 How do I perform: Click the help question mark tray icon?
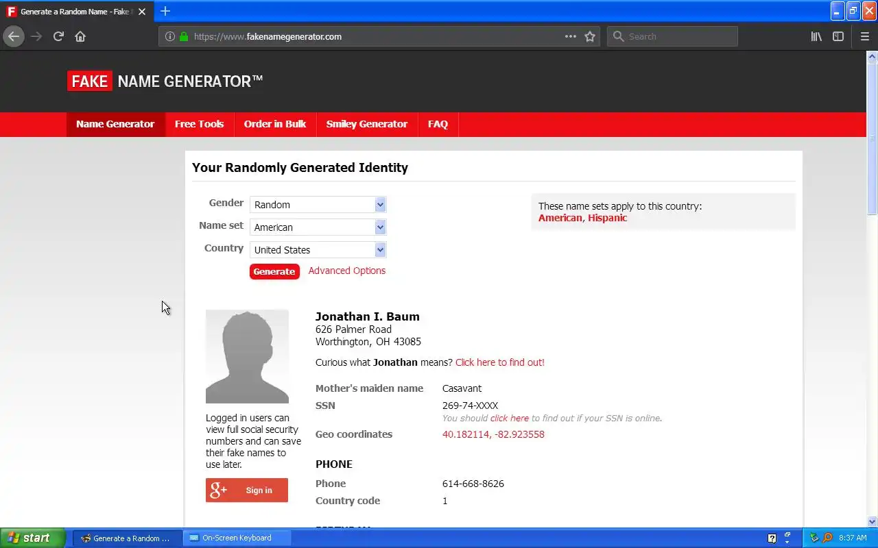[772, 538]
